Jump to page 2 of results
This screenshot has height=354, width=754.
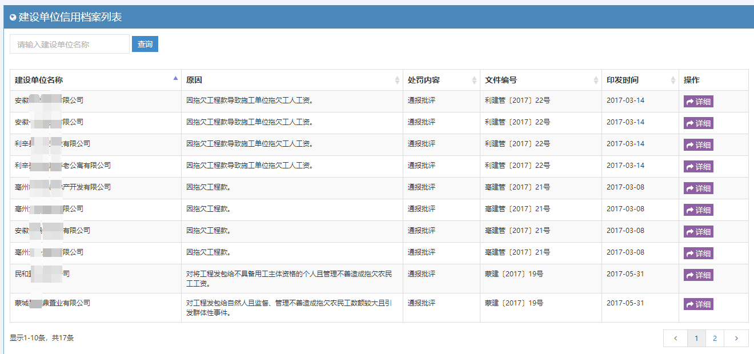click(715, 339)
